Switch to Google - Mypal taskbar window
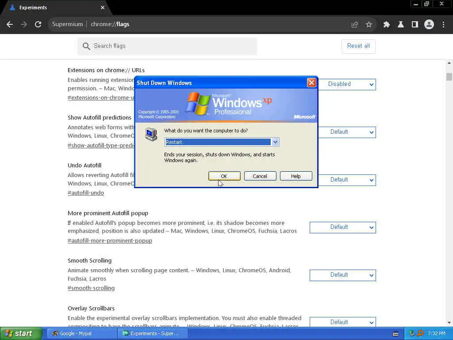The height and width of the screenshot is (340, 453). tap(81, 333)
